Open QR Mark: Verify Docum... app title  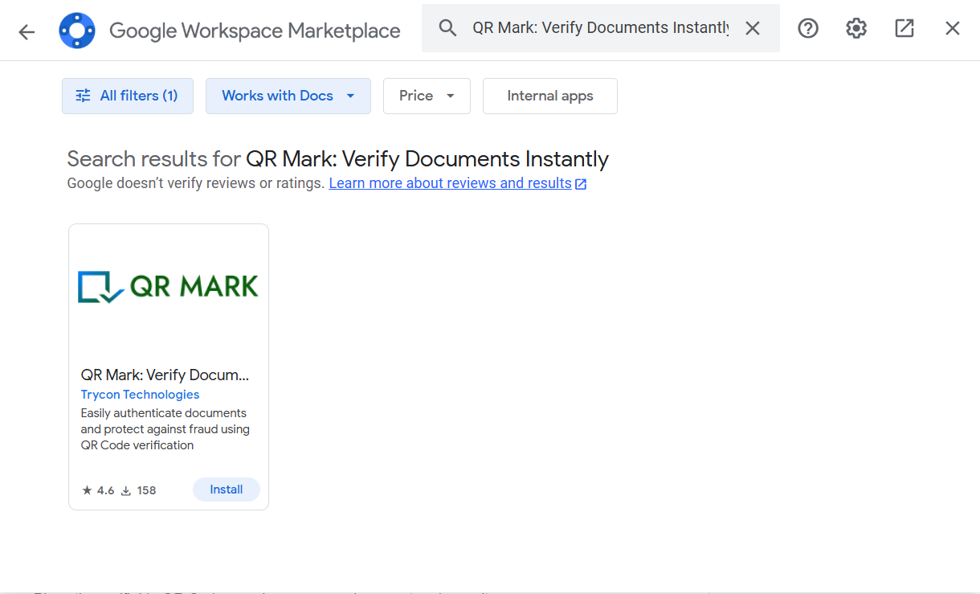click(165, 375)
